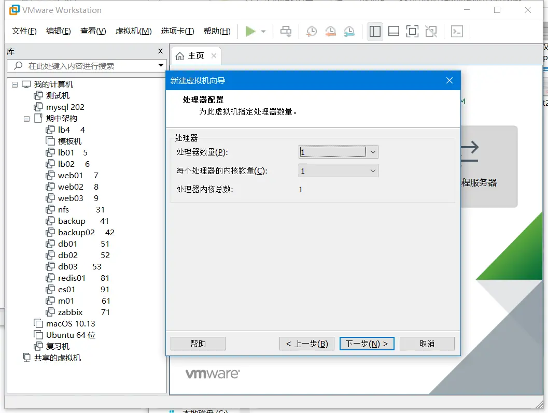
Task: Click the send Ctrl+Alt+Del toolbar icon
Action: pos(286,32)
